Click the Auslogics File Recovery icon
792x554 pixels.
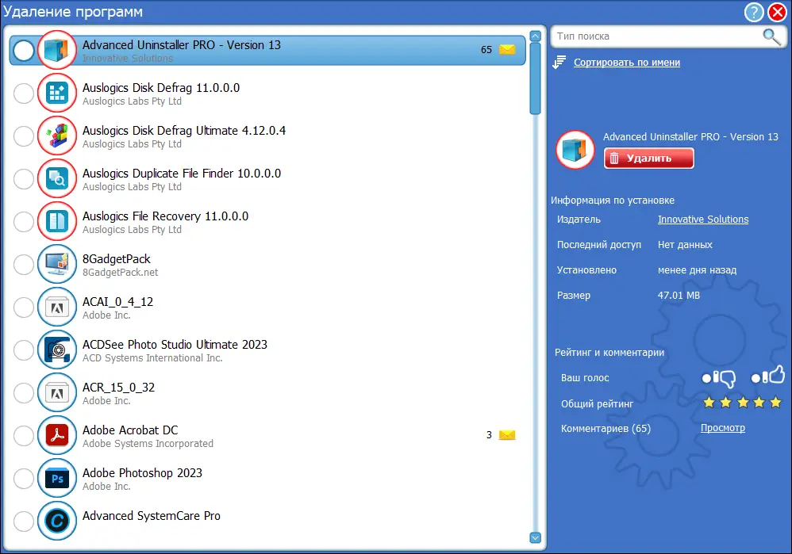57,221
